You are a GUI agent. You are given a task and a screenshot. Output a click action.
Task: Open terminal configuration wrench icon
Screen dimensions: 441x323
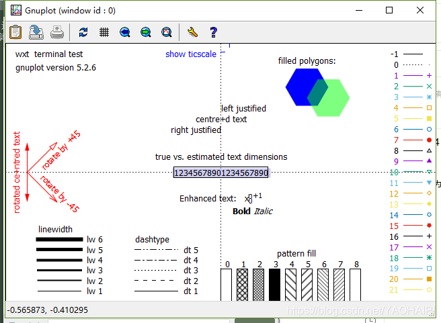(x=193, y=32)
